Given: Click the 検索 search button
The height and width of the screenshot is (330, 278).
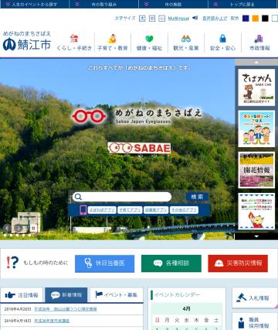Looking at the screenshot, I should click(197, 197).
